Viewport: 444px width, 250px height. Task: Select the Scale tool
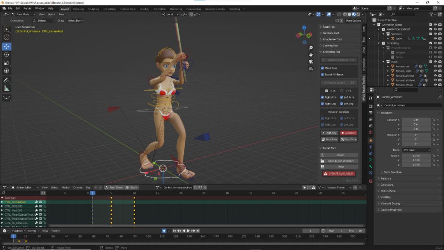pos(6,64)
